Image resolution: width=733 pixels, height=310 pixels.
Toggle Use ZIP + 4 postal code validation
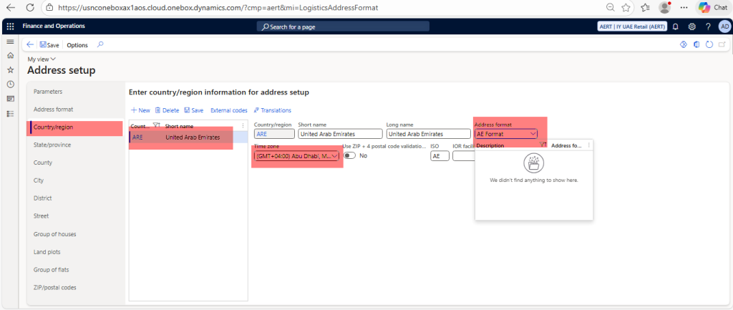[350, 155]
